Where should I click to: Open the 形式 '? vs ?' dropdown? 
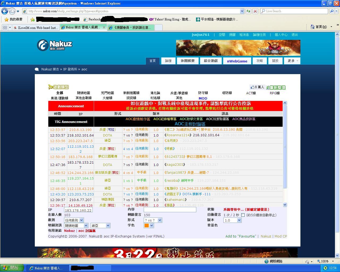pyautogui.click(x=160, y=220)
